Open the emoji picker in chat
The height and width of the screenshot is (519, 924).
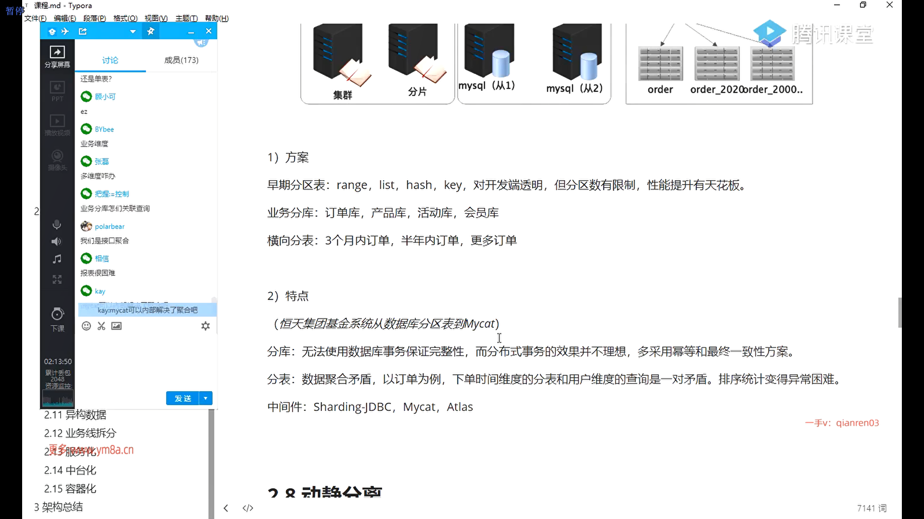86,326
